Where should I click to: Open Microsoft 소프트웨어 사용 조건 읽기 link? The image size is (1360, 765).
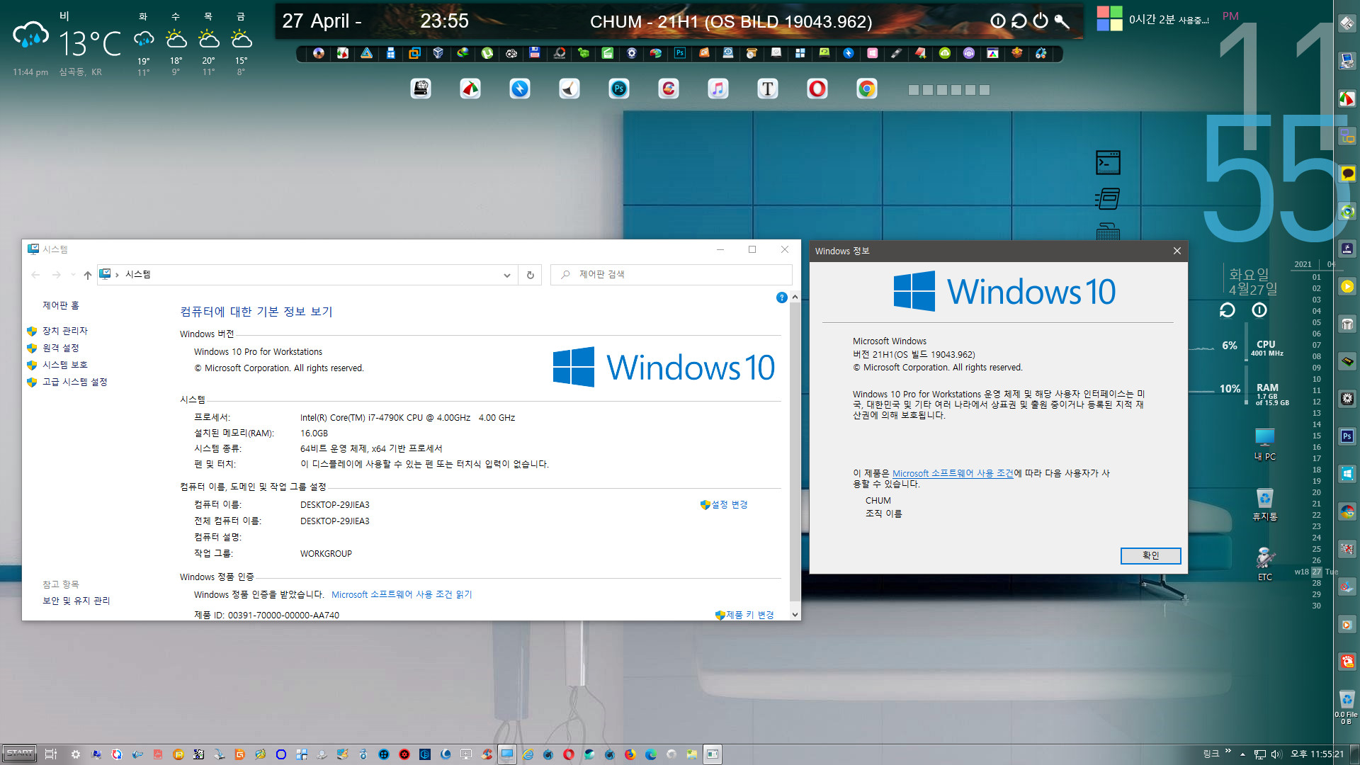[402, 594]
